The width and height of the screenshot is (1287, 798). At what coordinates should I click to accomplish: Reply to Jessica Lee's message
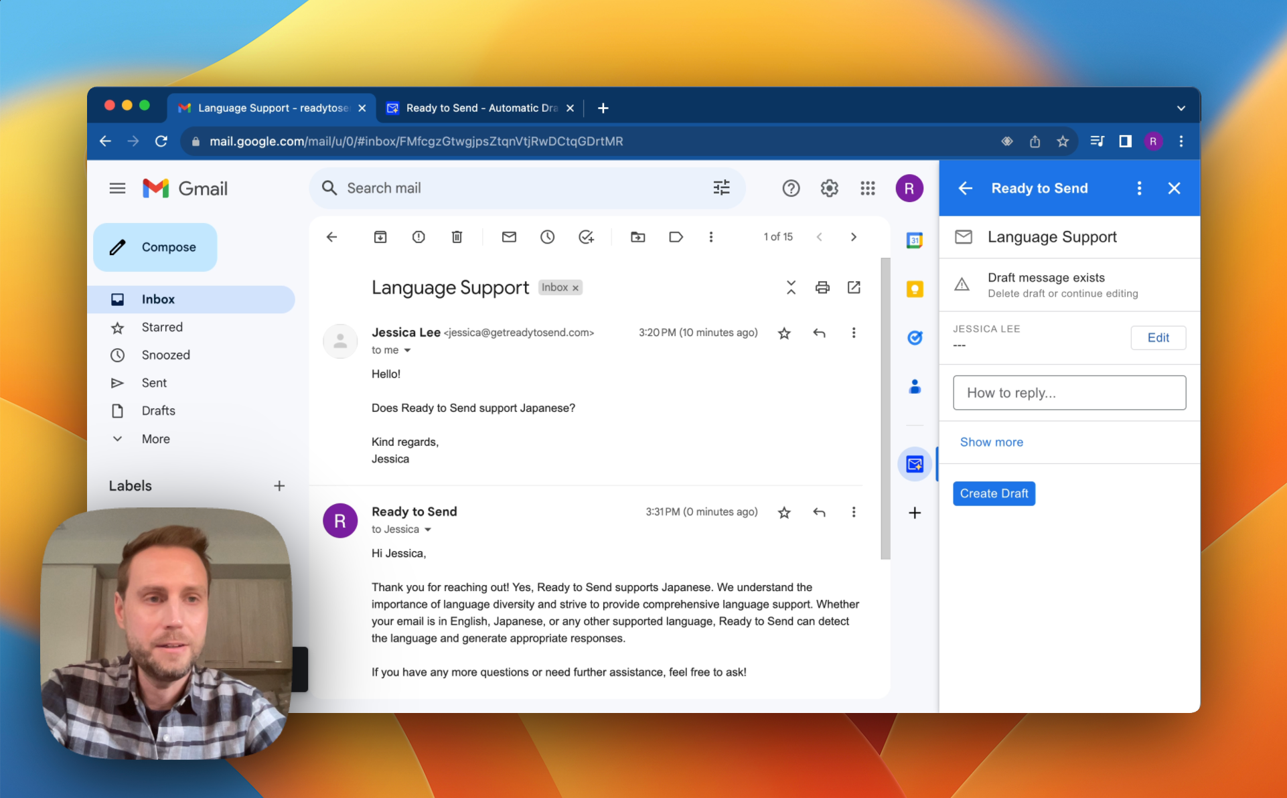(x=819, y=333)
